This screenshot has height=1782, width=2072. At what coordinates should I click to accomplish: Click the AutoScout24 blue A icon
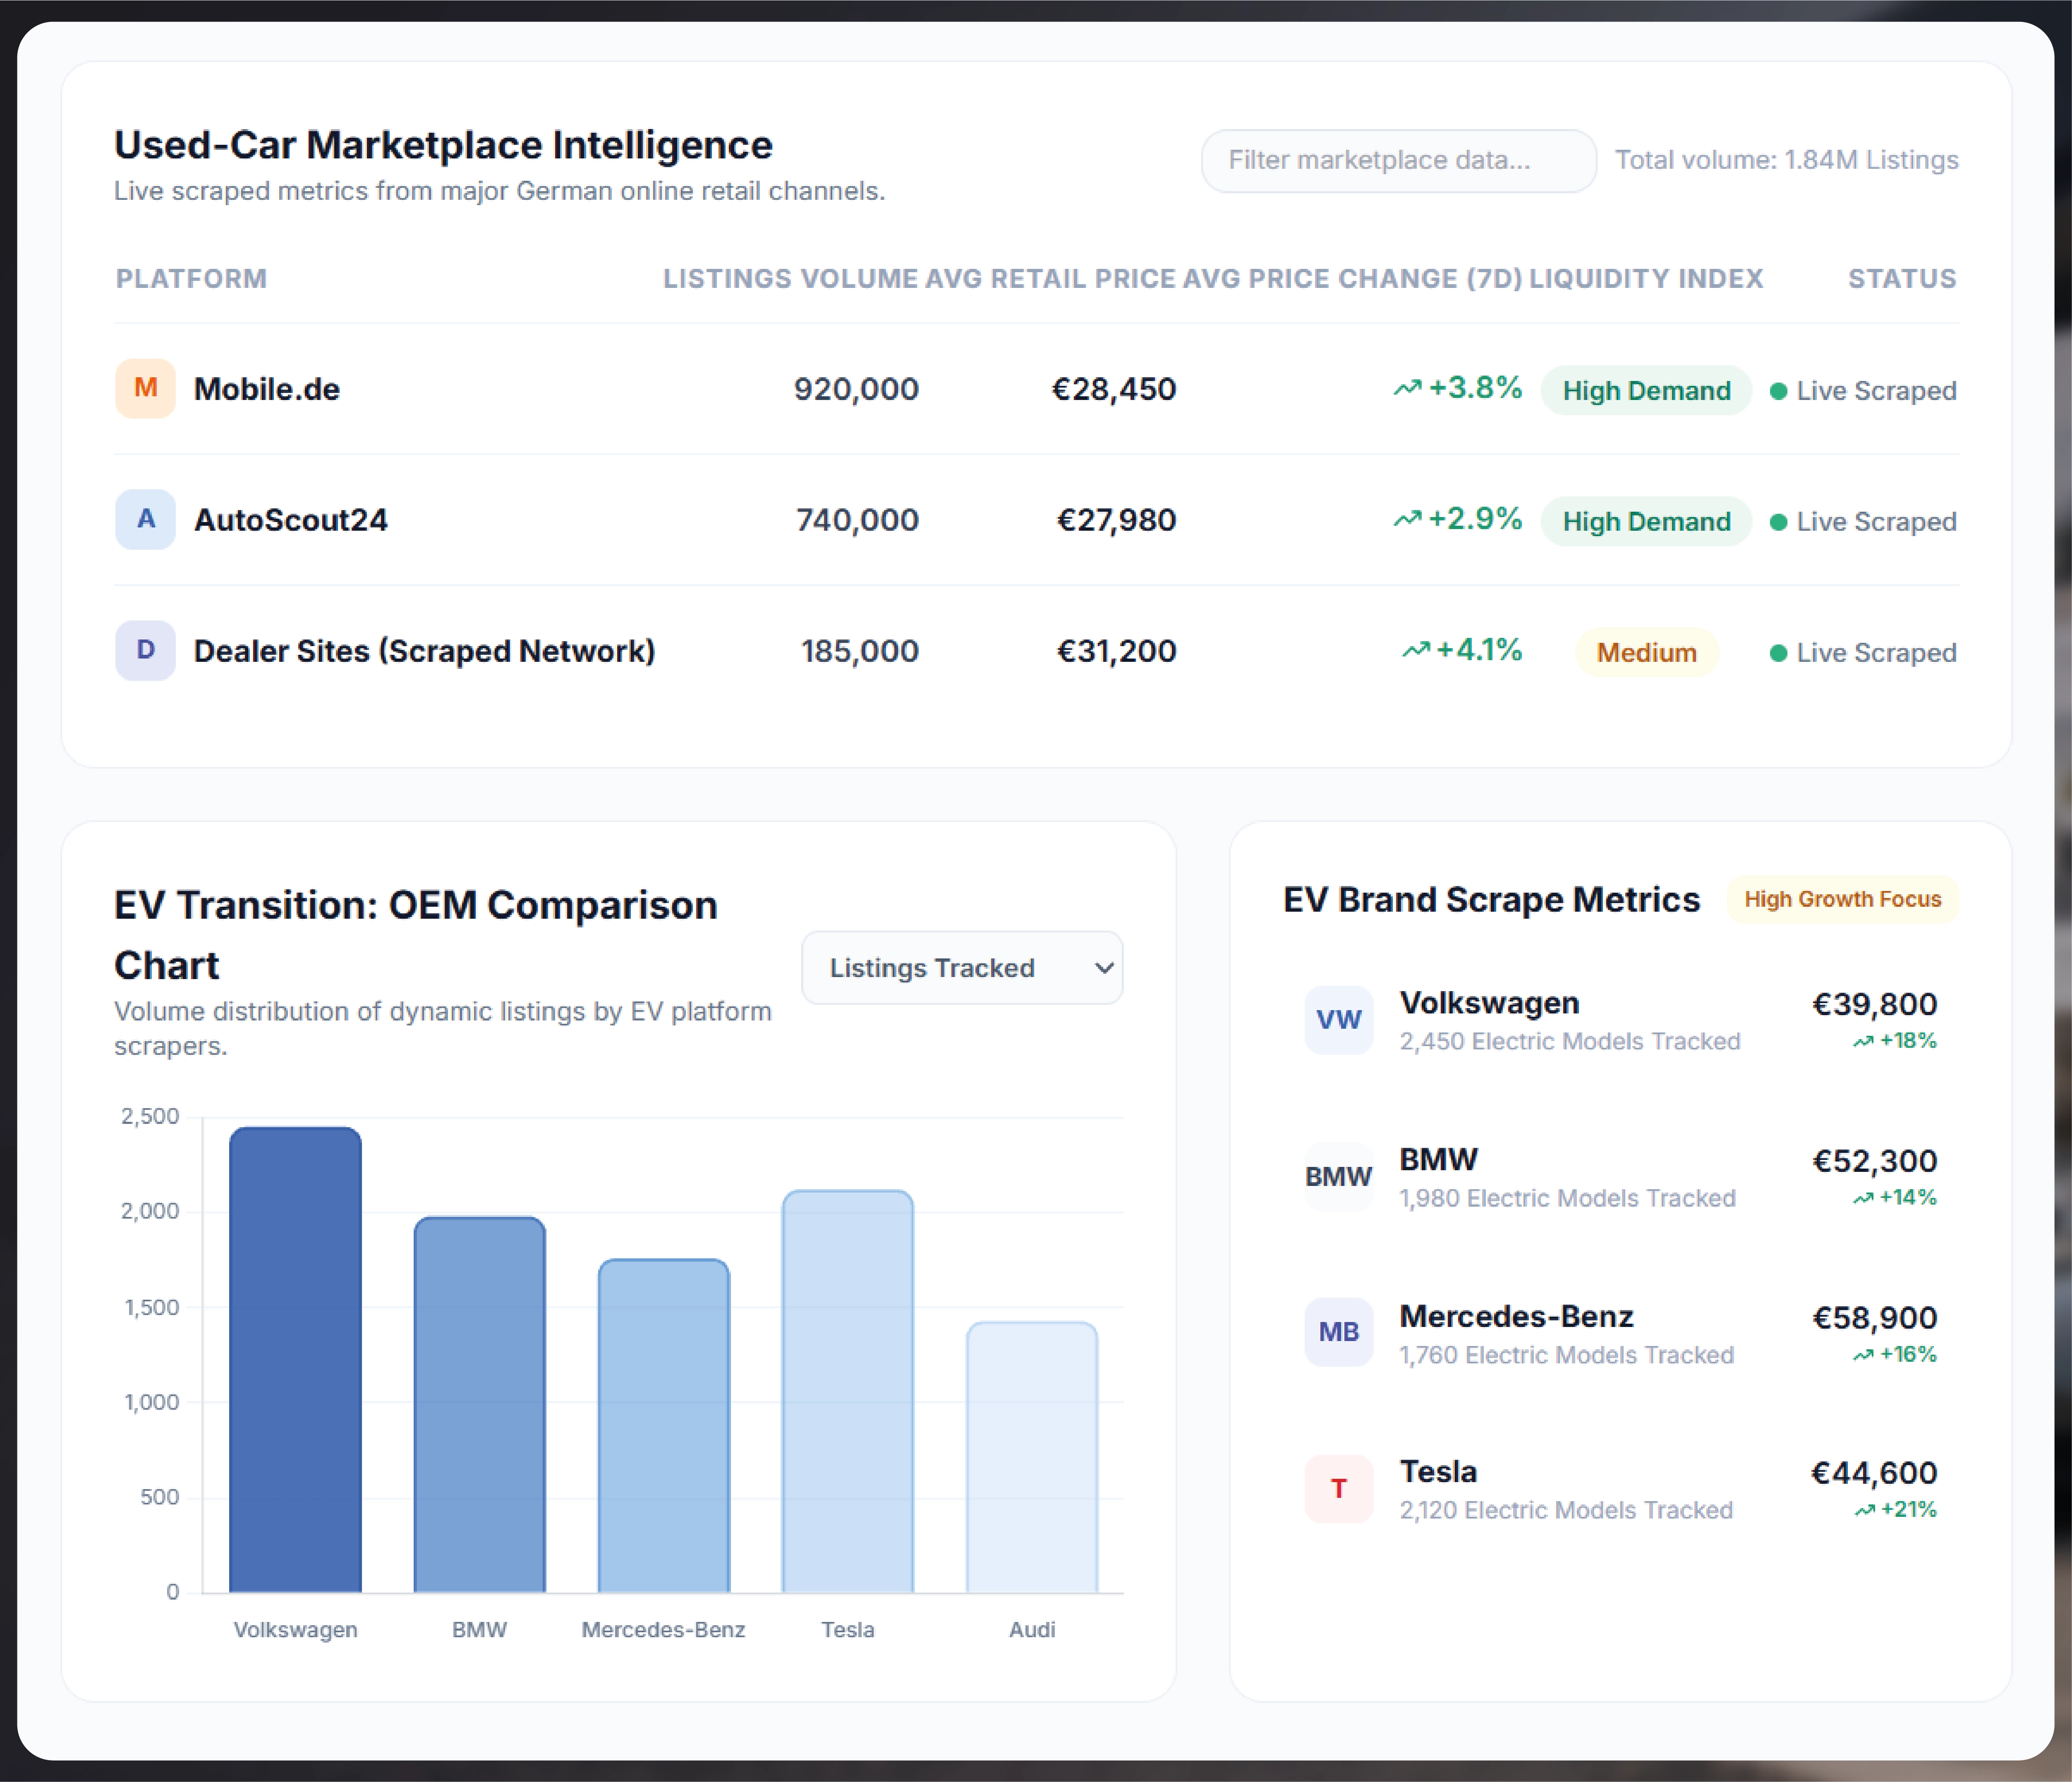pyautogui.click(x=145, y=519)
